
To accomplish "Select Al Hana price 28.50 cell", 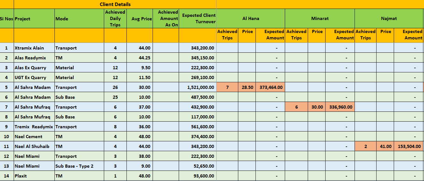I will (x=247, y=87).
